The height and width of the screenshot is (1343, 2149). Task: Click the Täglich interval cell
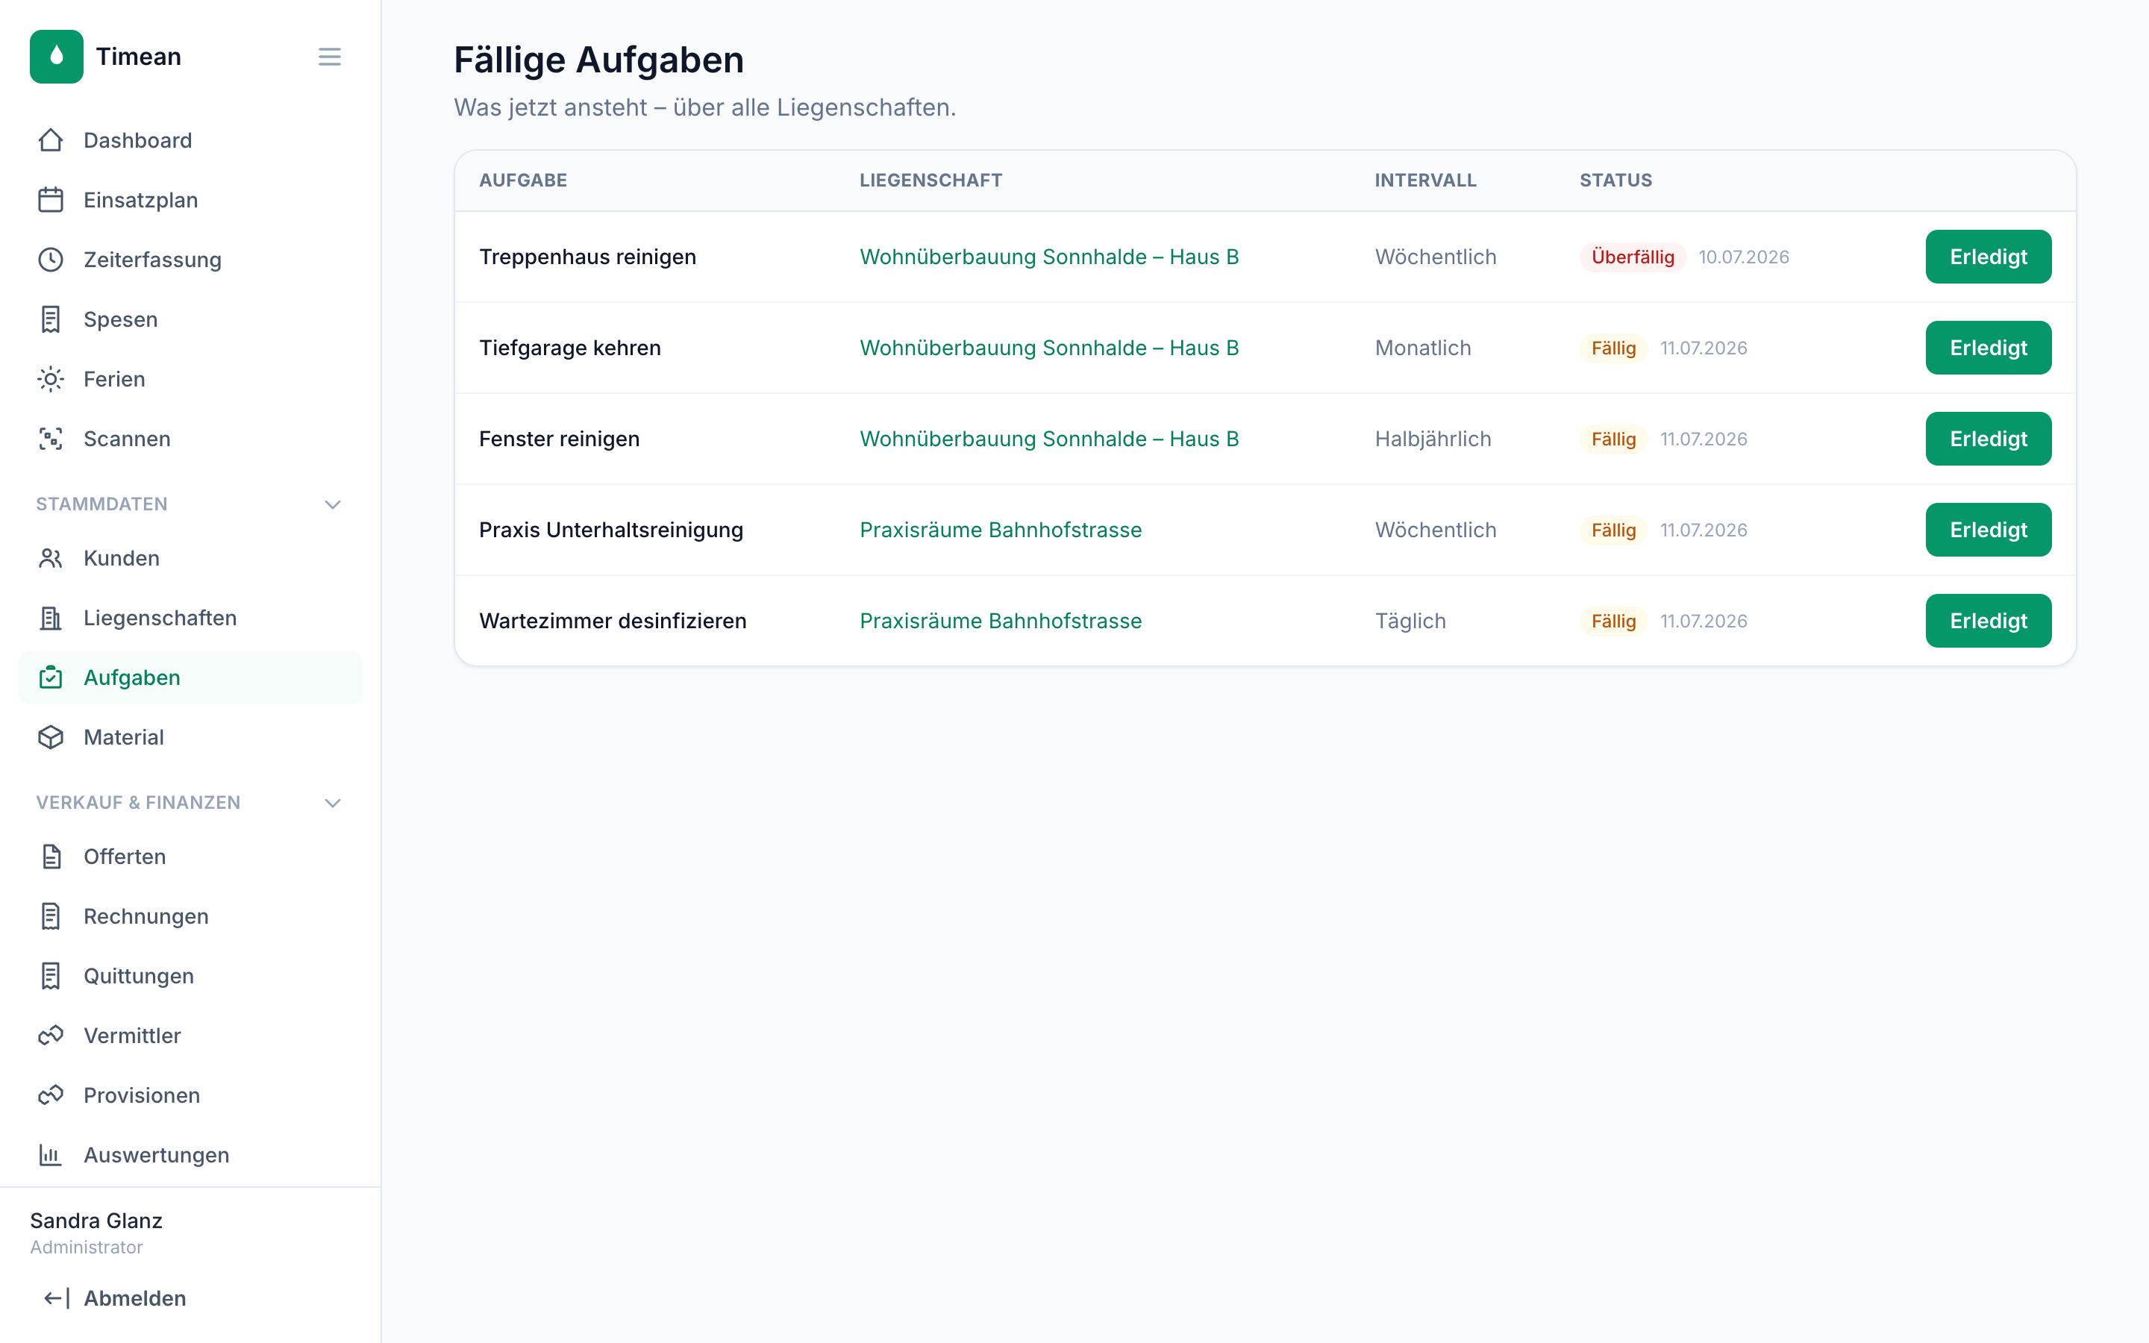(1410, 621)
